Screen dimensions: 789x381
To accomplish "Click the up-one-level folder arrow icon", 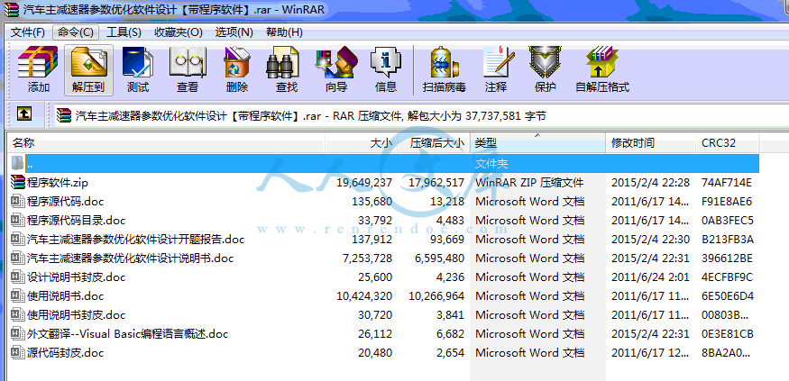I will click(x=24, y=113).
